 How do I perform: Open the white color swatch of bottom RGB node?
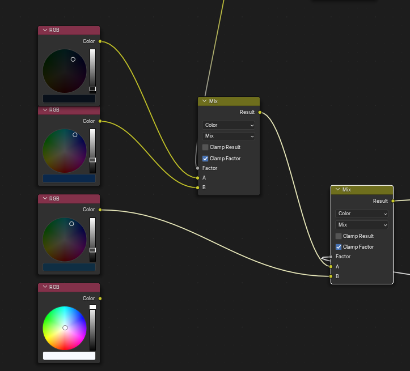click(69, 356)
